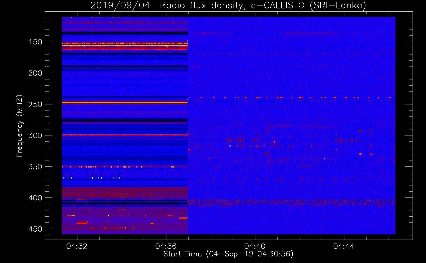
Task: Click the 350 frequency tick label
Action: pos(35,167)
